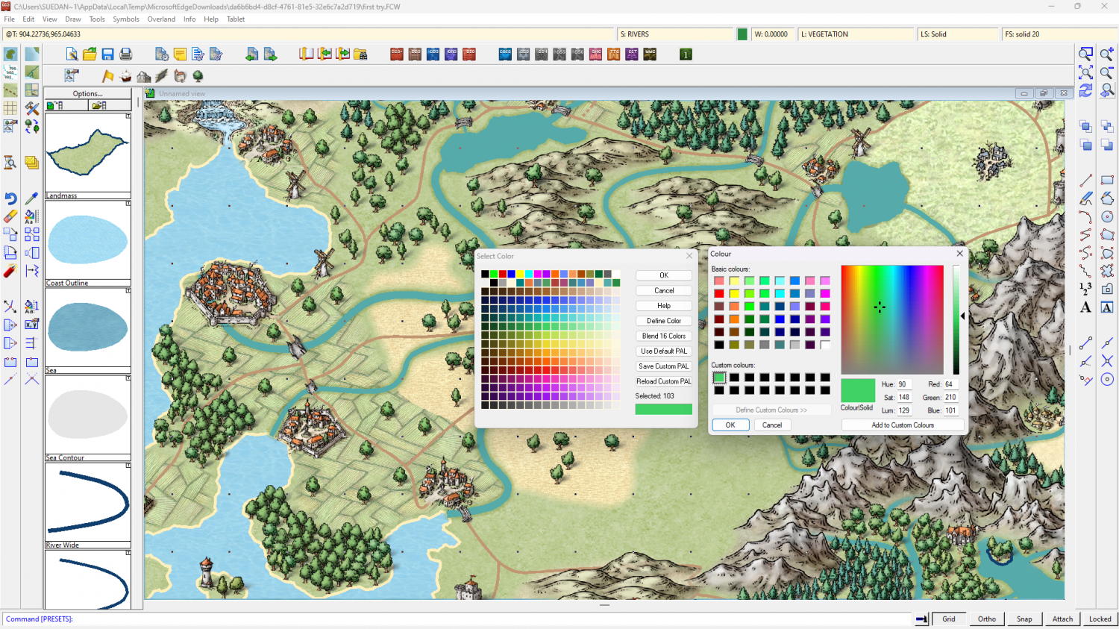Open the Overland menu
The image size is (1119, 629).
point(161,19)
